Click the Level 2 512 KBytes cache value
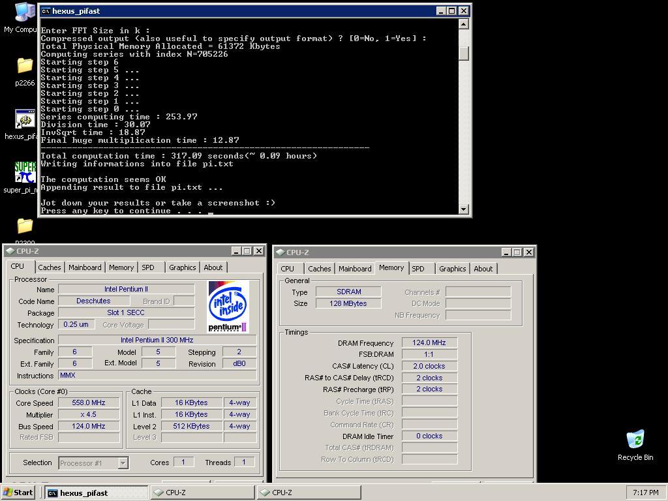Viewport: 668px width, 501px height. [x=191, y=426]
